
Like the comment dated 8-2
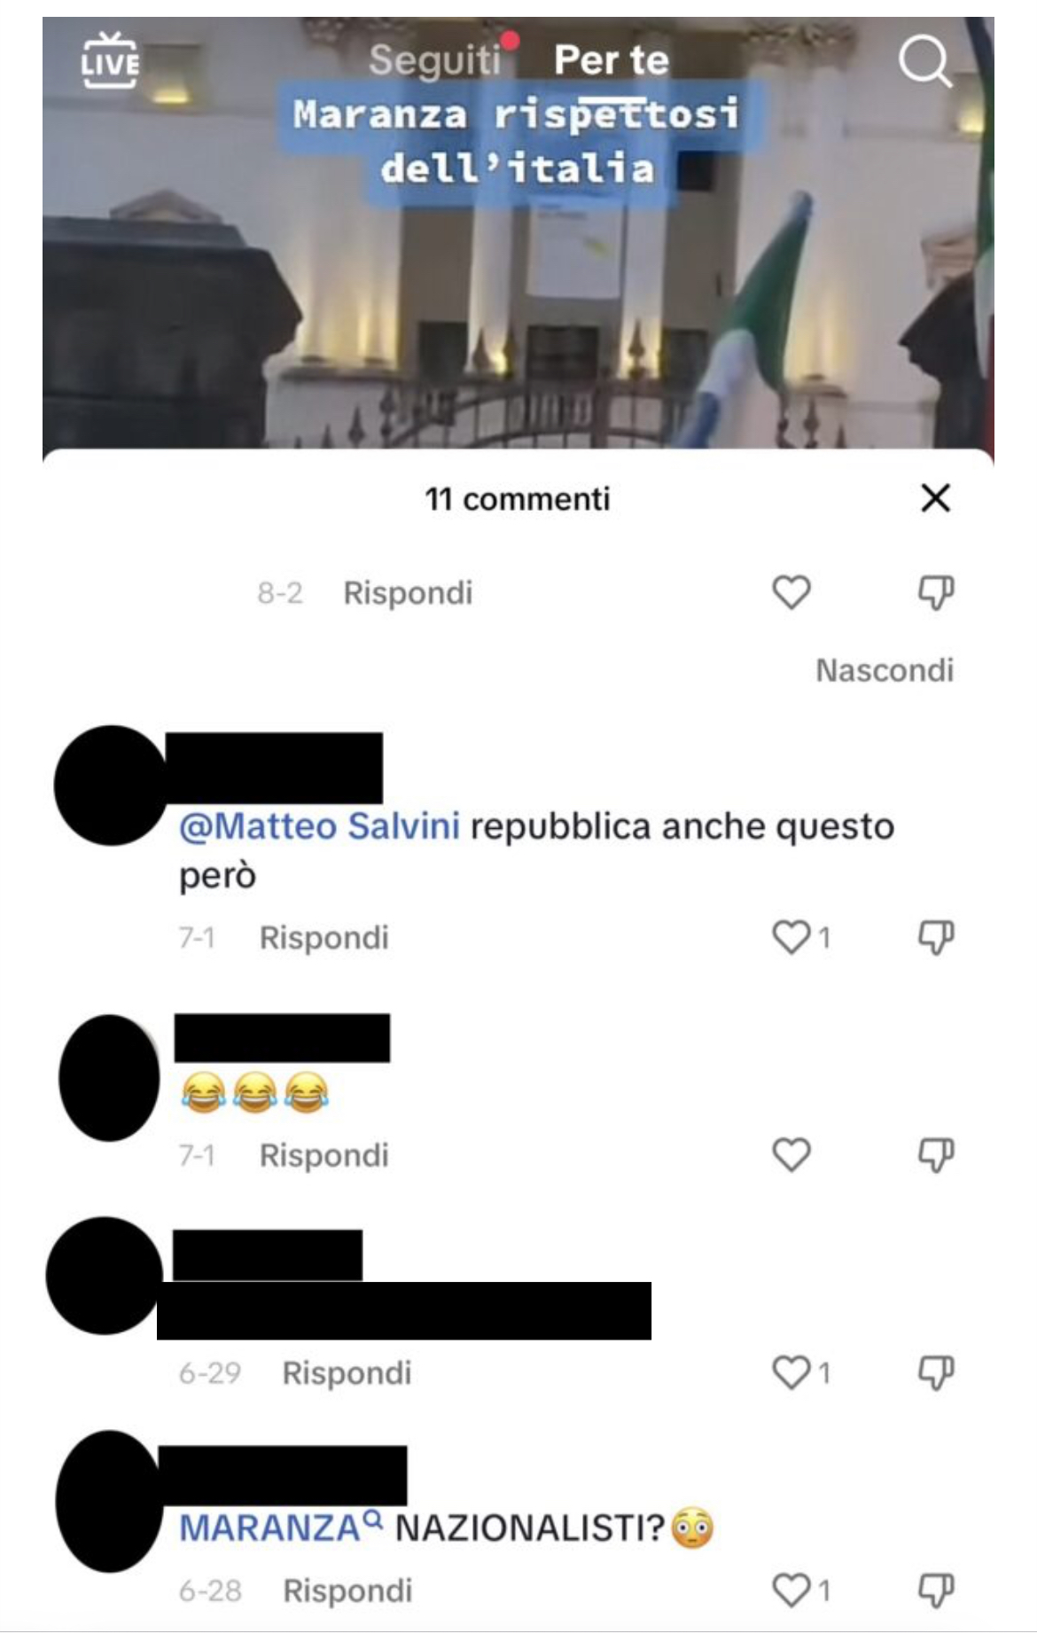coord(791,592)
